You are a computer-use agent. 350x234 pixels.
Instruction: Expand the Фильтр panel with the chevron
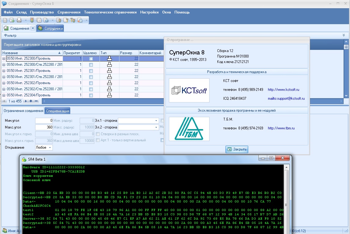(x=344, y=35)
